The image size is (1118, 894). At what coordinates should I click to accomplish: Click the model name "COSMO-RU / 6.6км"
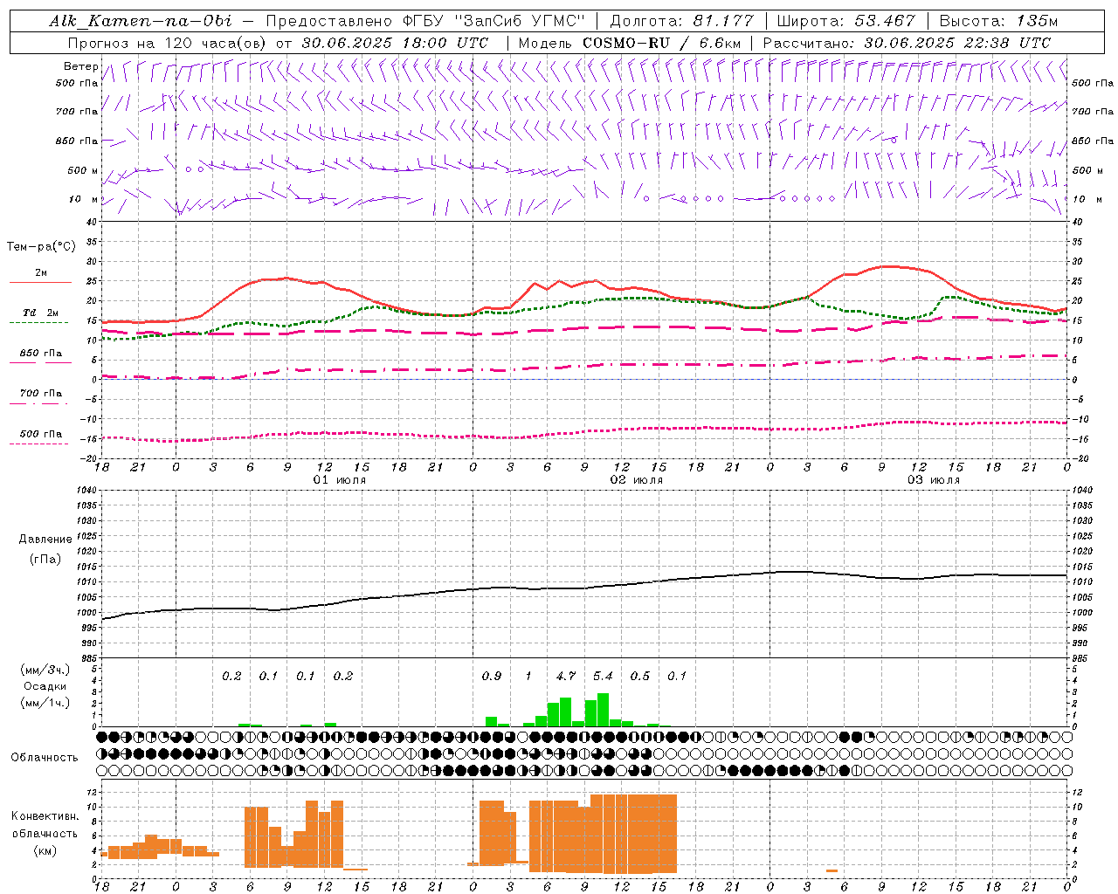click(x=661, y=43)
